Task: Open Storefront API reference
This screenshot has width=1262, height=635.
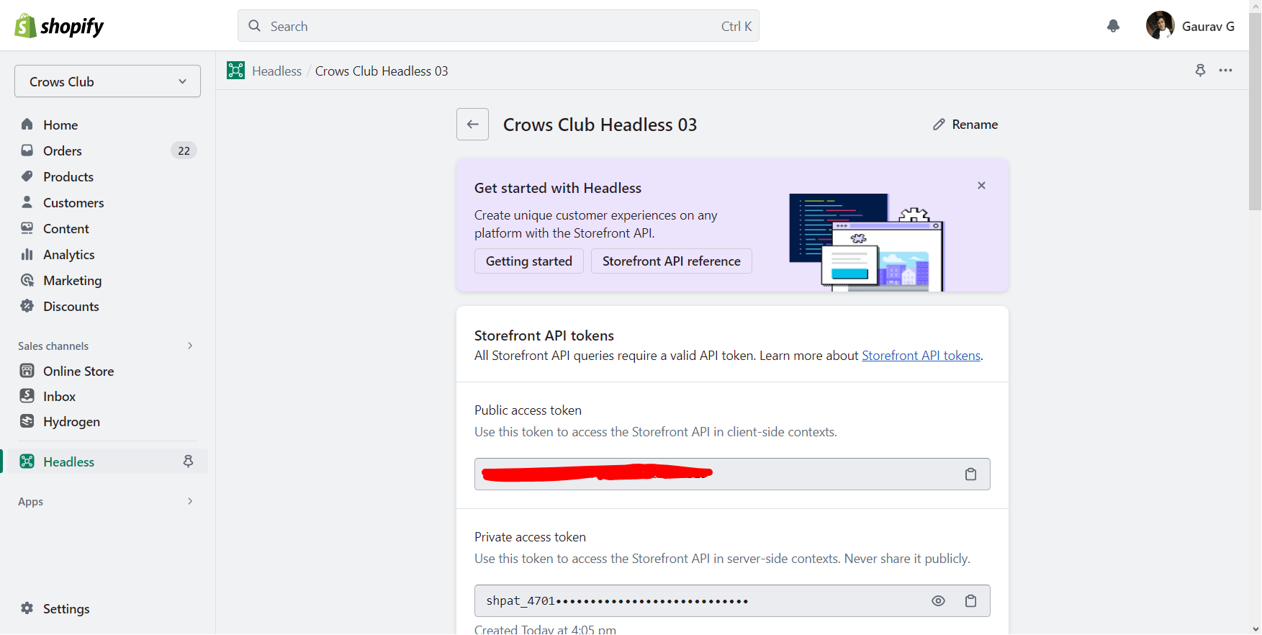Action: pyautogui.click(x=672, y=261)
